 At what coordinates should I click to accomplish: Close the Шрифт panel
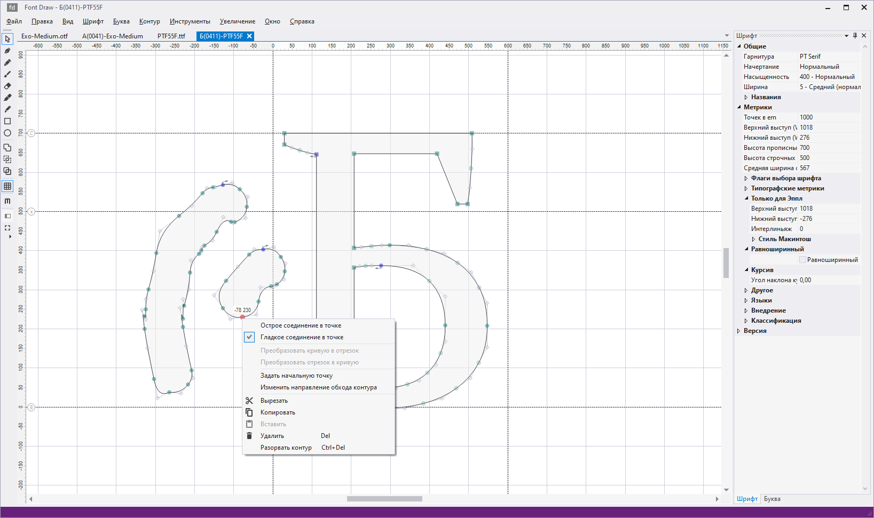click(x=864, y=36)
